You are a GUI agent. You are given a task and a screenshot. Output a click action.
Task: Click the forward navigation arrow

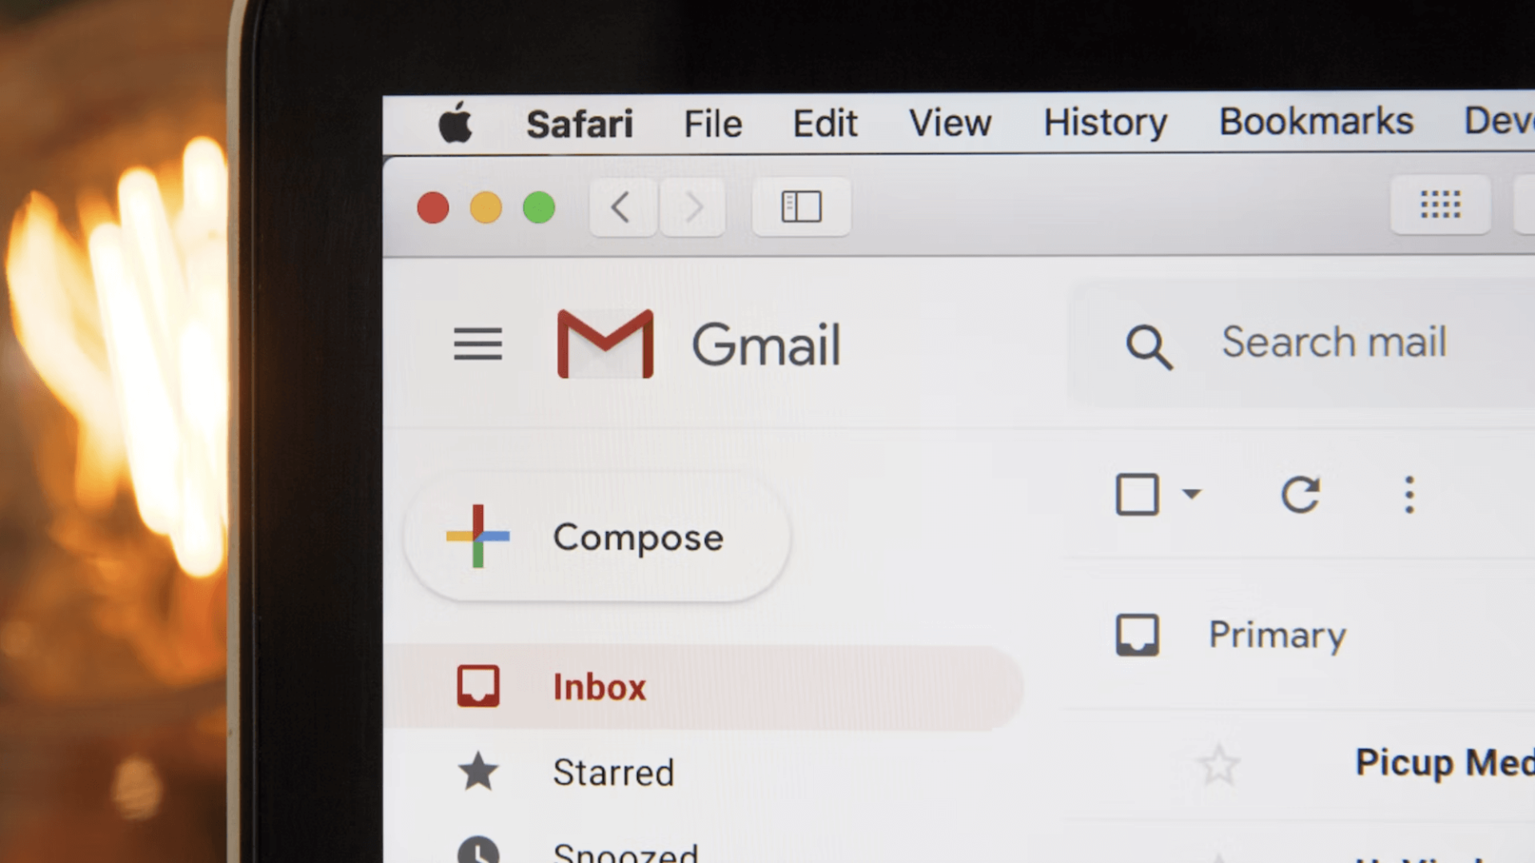[692, 206]
